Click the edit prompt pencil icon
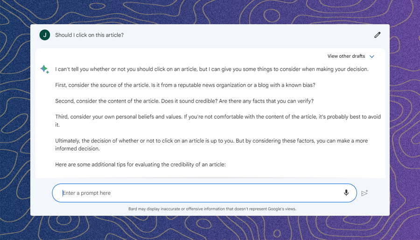The height and width of the screenshot is (240, 420). (x=378, y=35)
